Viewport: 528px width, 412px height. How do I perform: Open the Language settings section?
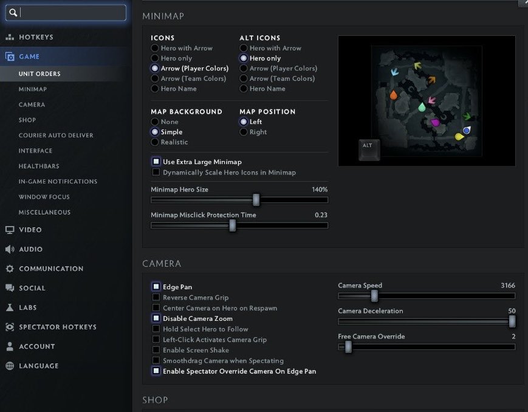pyautogui.click(x=38, y=366)
